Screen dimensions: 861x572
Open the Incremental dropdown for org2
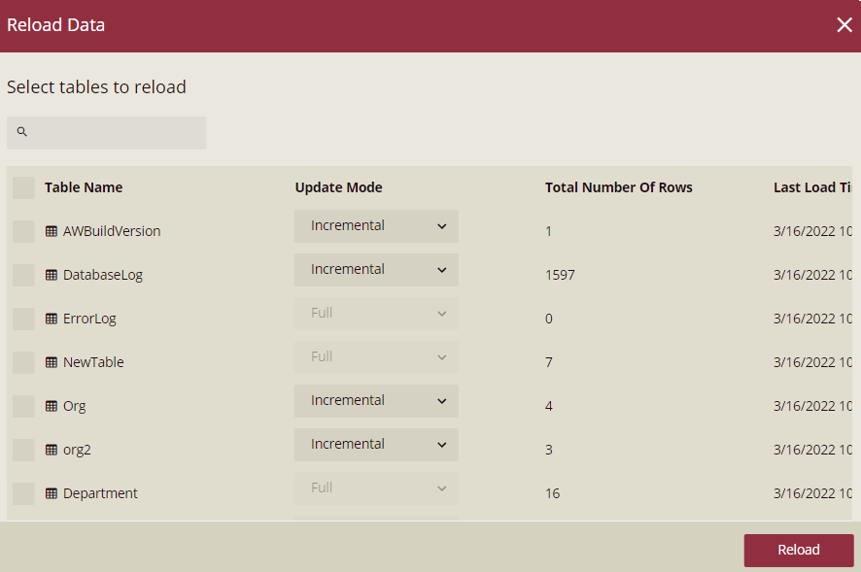[x=376, y=444]
